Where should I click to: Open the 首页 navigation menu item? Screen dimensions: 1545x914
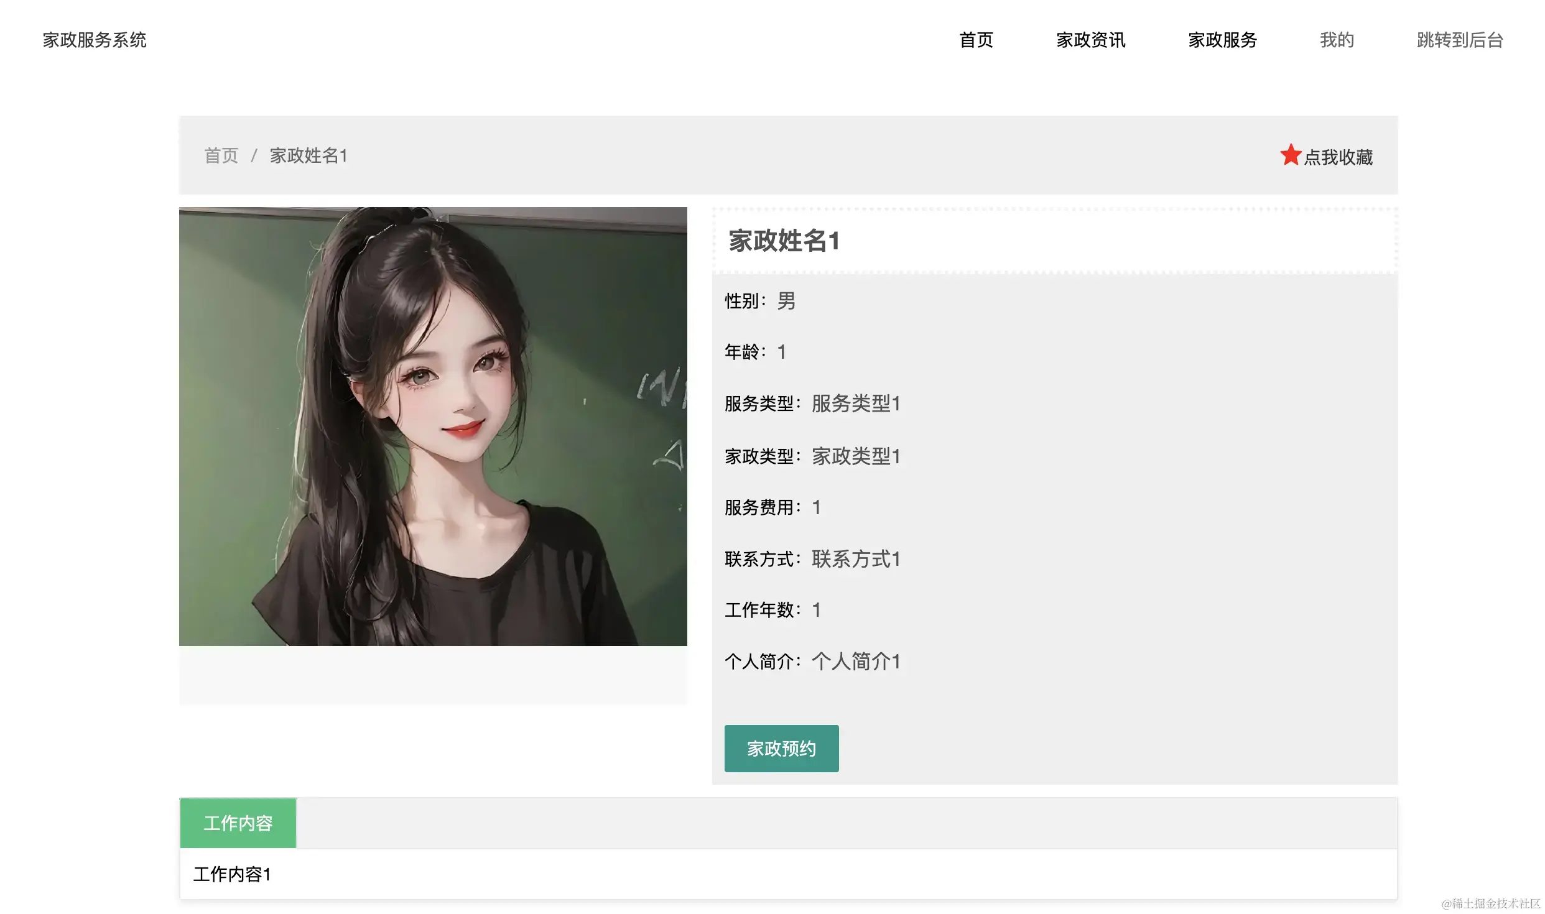click(976, 40)
